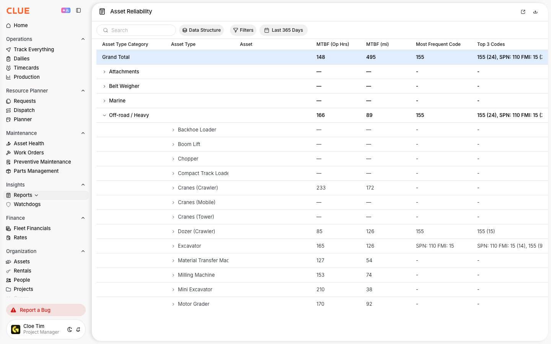Collapse the Operations section
The width and height of the screenshot is (551, 344).
[x=83, y=39]
